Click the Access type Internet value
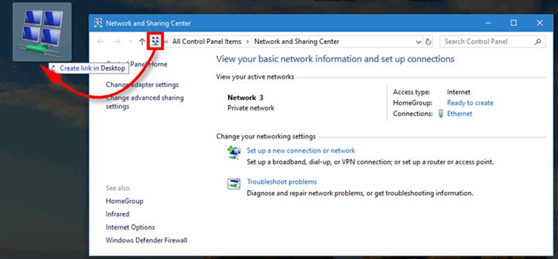Image resolution: width=558 pixels, height=259 pixels. click(x=458, y=92)
